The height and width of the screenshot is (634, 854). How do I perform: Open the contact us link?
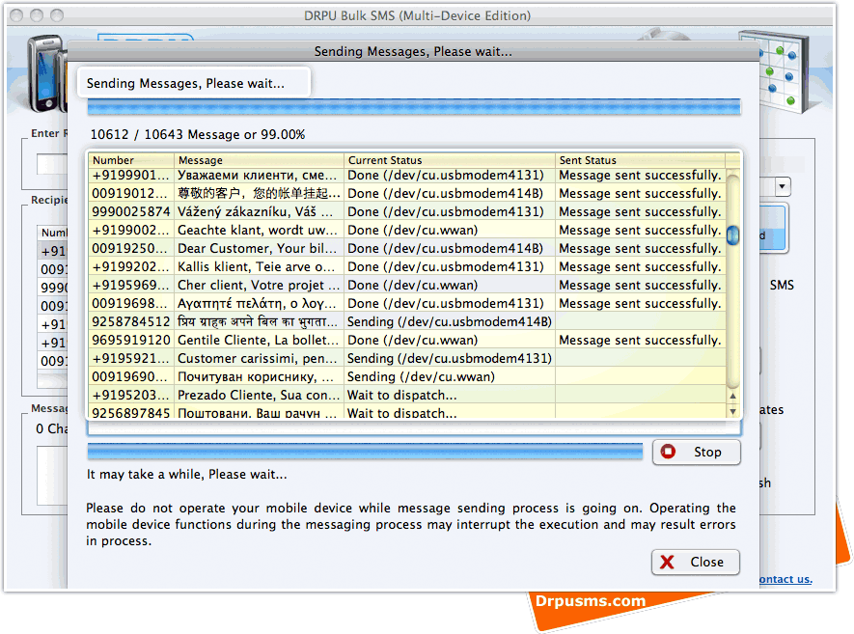[785, 579]
